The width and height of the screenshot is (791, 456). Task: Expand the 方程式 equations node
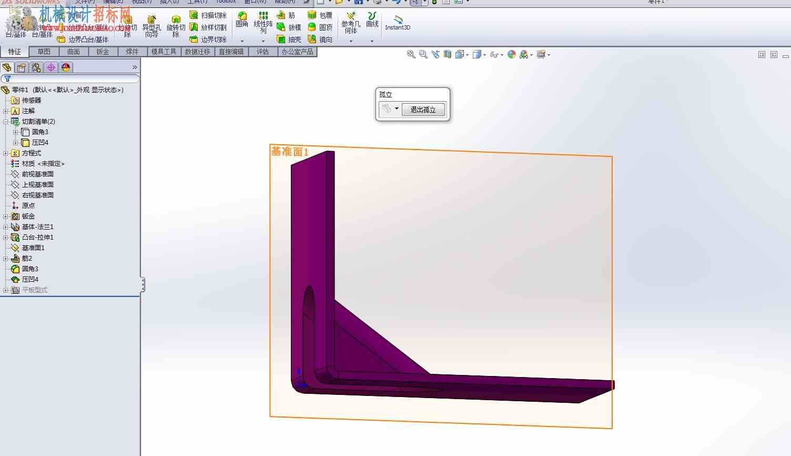pos(5,153)
